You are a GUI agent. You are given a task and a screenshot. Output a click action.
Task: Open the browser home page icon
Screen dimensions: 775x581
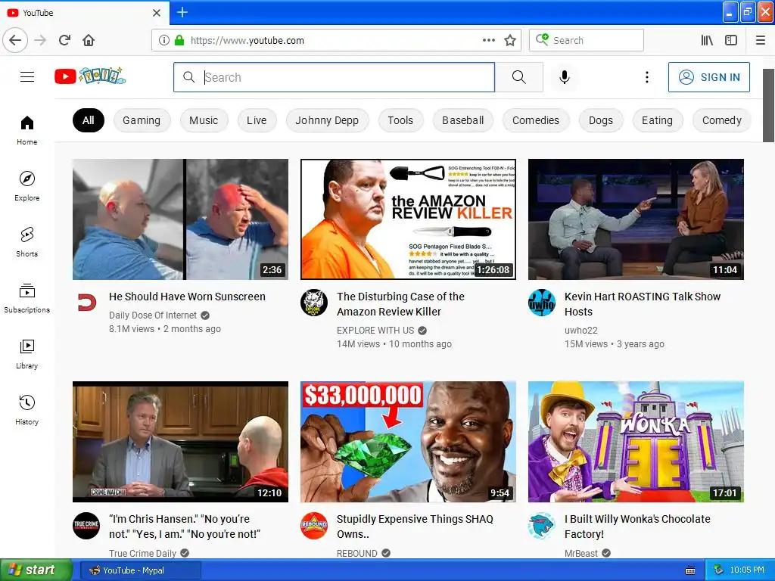point(89,40)
